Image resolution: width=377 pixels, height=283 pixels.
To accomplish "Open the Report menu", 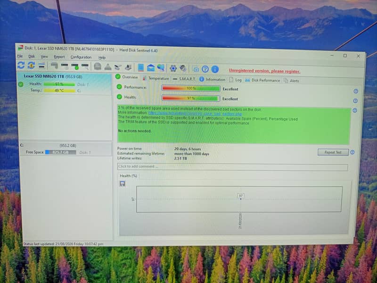I will tap(59, 57).
